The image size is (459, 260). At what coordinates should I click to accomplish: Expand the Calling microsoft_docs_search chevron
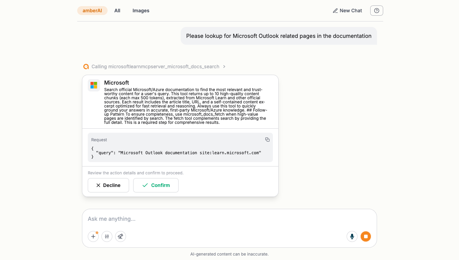coord(224,67)
